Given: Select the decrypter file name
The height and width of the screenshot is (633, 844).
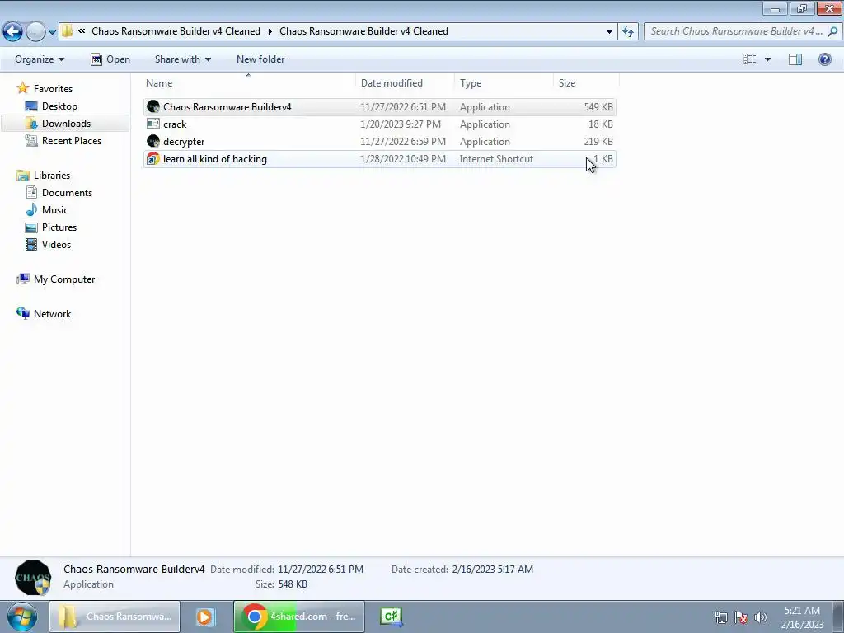Looking at the screenshot, I should pyautogui.click(x=184, y=142).
